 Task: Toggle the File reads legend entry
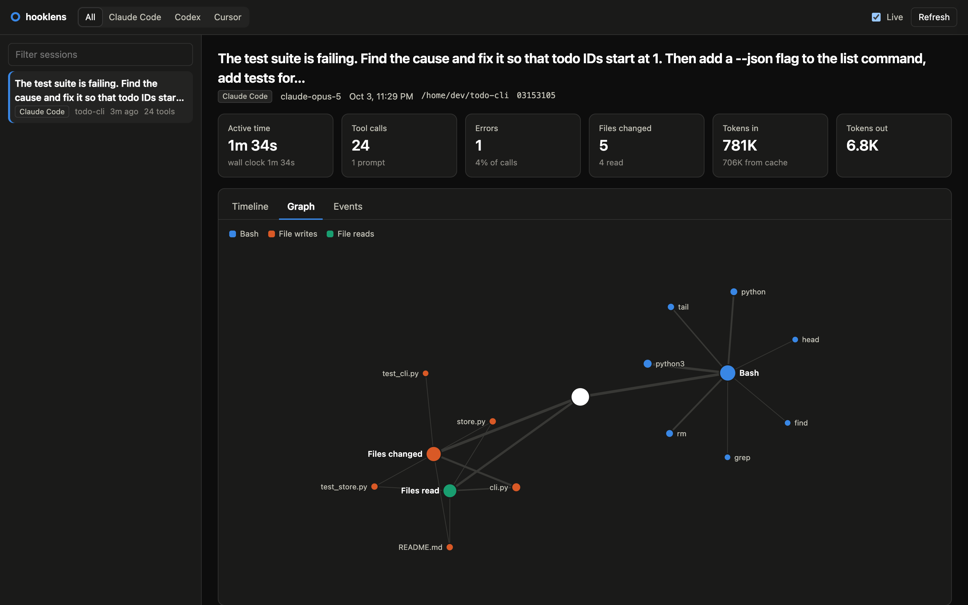(351, 234)
